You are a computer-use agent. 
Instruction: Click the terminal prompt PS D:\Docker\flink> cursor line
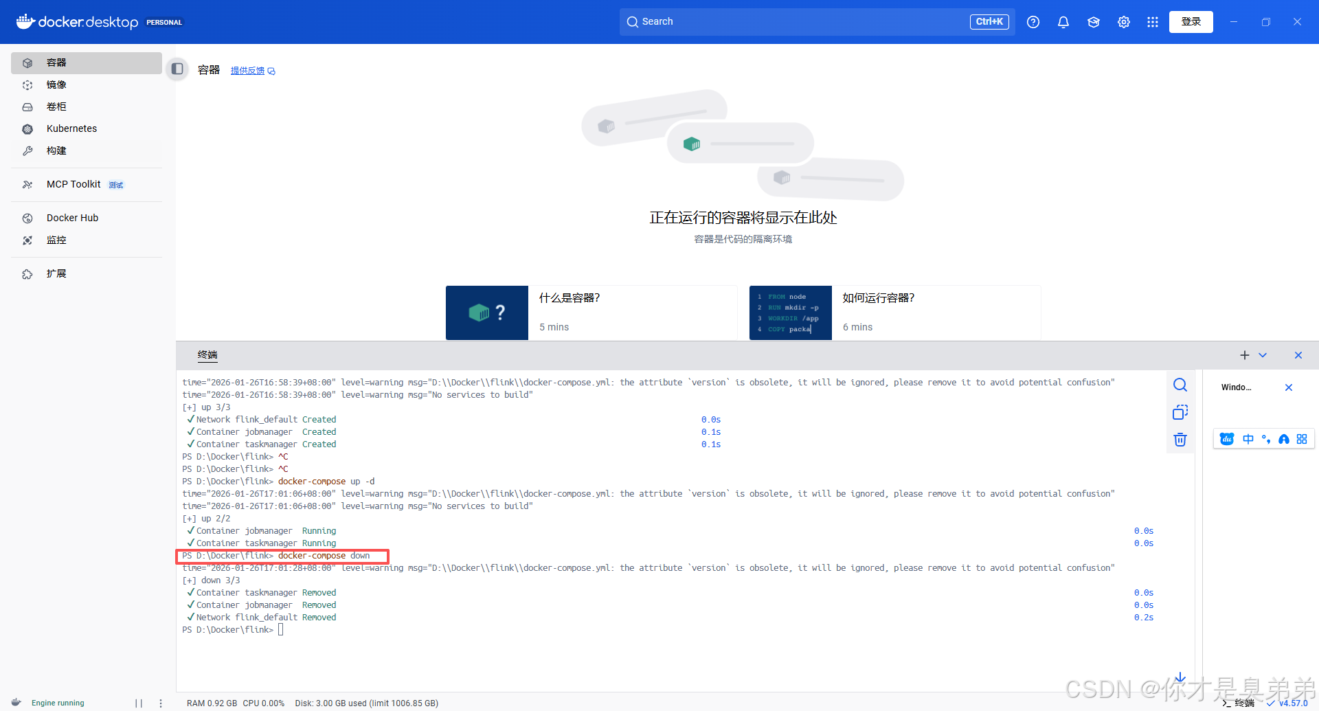tap(233, 630)
